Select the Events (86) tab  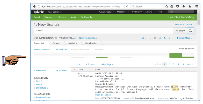39,43
